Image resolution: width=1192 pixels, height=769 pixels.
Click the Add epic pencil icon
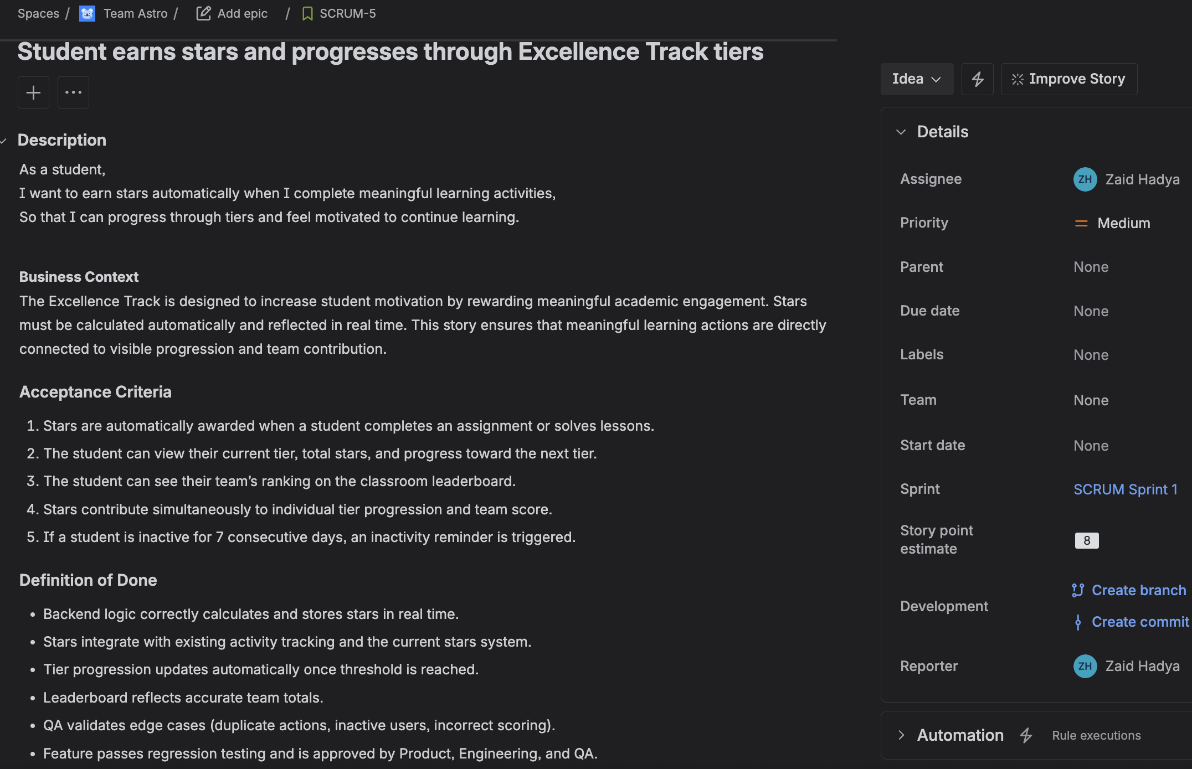pos(203,14)
